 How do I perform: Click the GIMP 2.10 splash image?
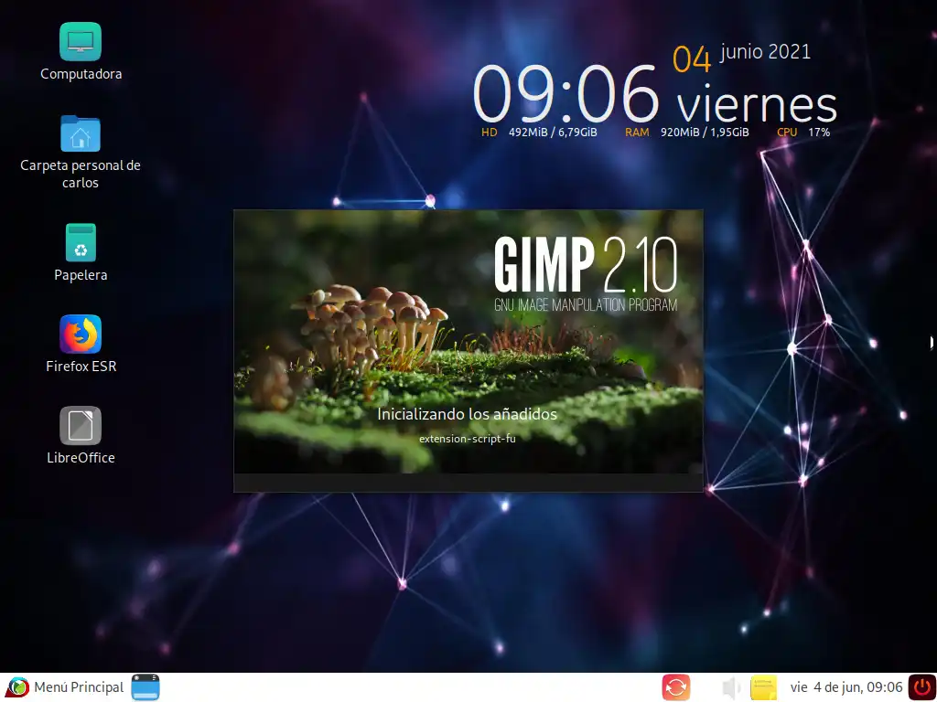[x=468, y=342]
